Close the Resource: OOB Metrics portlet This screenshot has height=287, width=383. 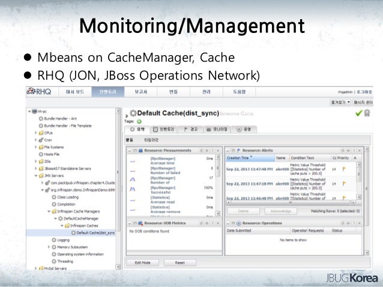(218, 223)
